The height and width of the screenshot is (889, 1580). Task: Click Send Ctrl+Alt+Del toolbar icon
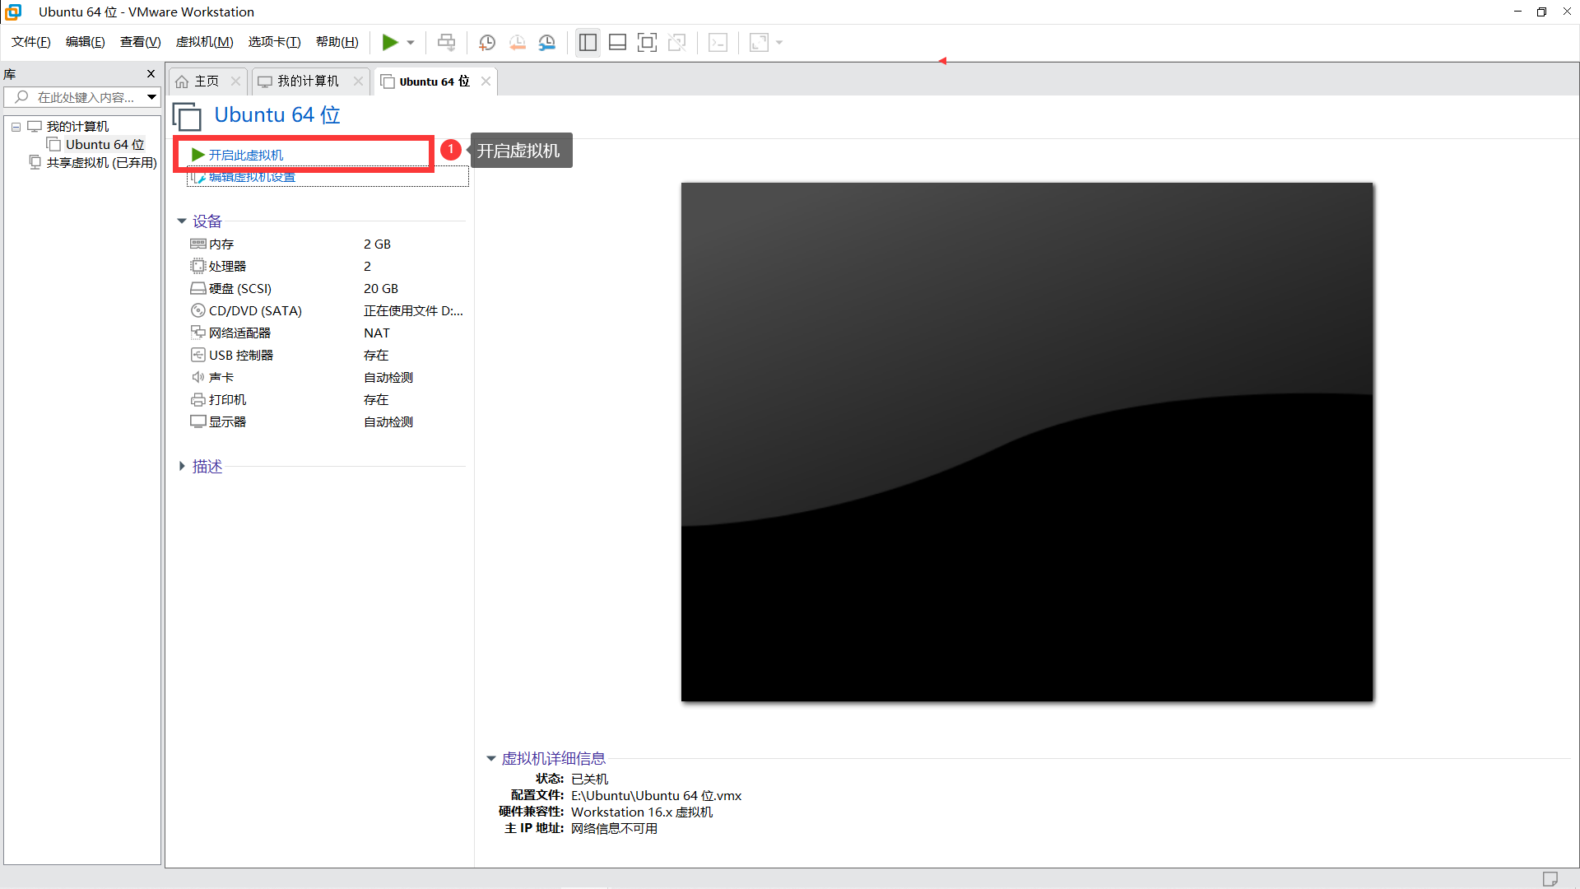[446, 43]
